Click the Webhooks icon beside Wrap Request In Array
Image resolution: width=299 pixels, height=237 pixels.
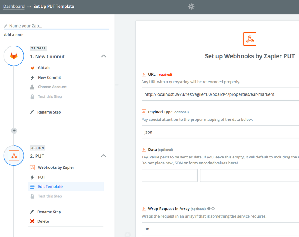pos(144,208)
